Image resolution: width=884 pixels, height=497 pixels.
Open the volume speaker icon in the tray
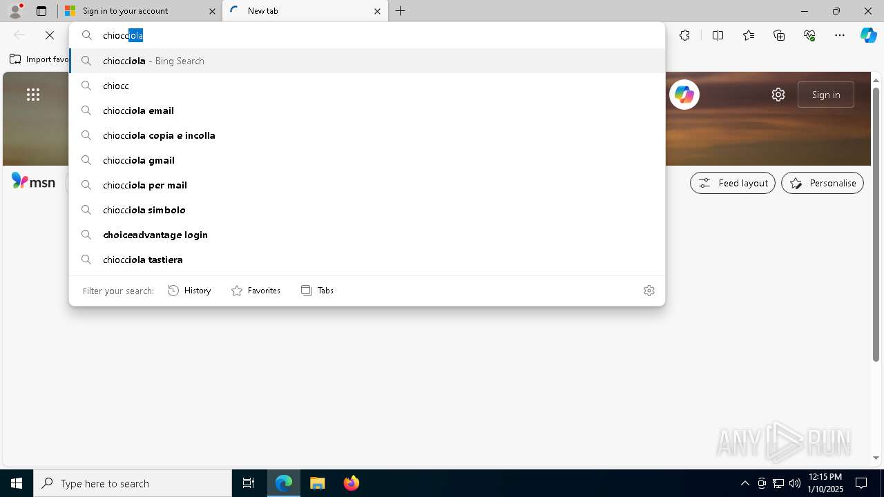tap(795, 483)
